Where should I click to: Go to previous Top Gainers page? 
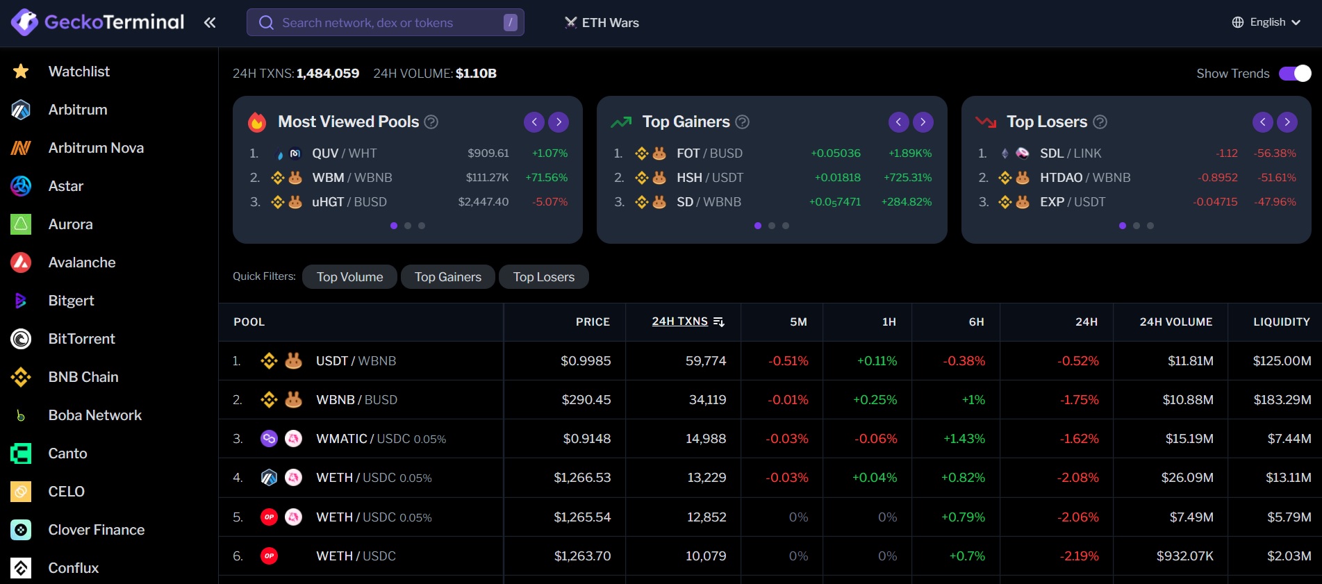click(899, 122)
